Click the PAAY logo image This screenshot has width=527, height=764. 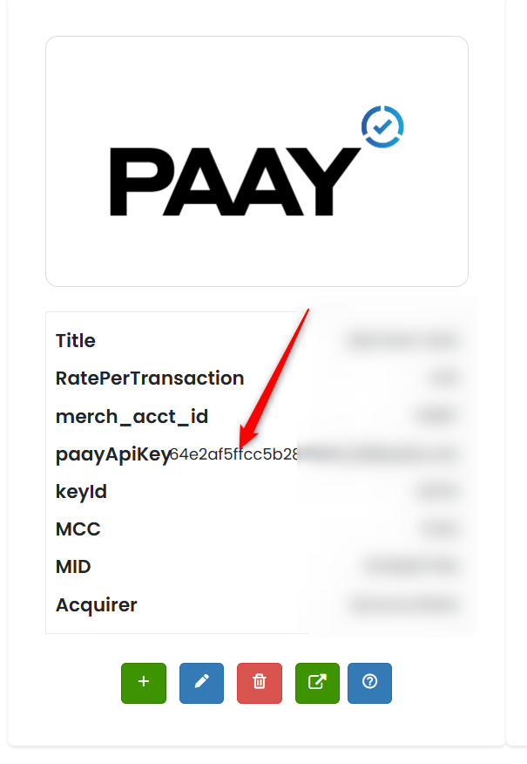click(257, 160)
